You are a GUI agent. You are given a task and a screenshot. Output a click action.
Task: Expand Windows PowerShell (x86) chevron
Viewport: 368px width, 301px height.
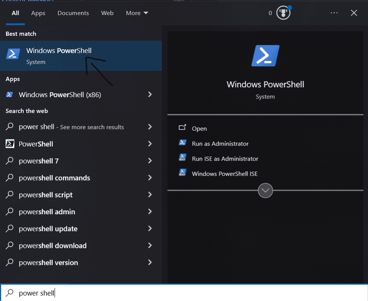150,94
